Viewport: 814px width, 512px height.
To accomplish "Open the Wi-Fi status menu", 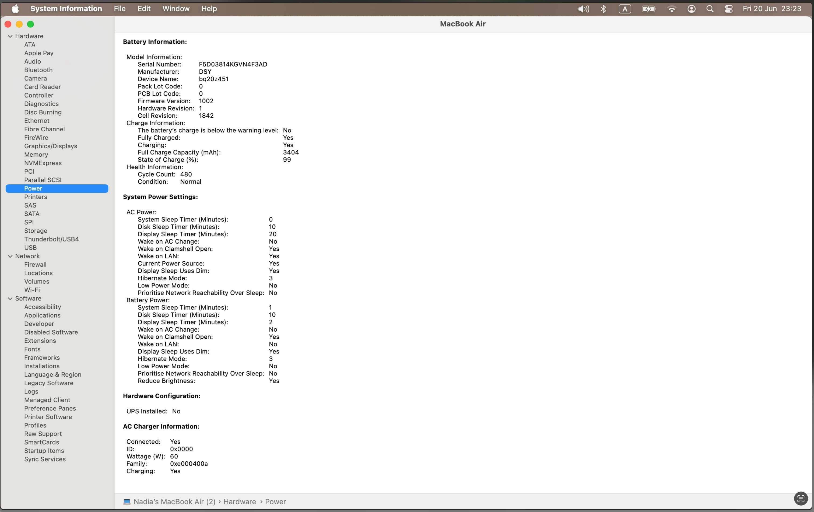I will 671,9.
